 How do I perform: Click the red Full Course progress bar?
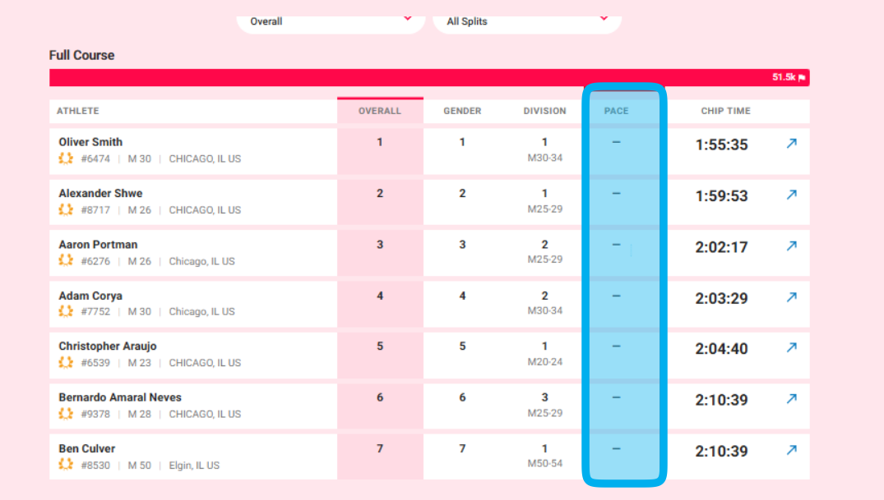[429, 78]
